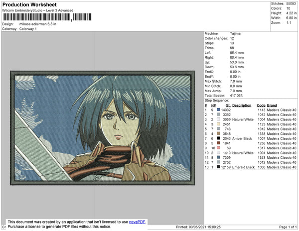Click the Trims value 68

[232, 48]
